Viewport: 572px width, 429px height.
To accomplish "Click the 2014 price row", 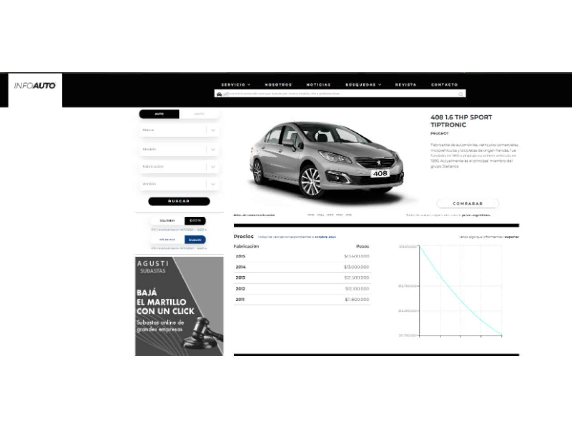I will click(302, 267).
